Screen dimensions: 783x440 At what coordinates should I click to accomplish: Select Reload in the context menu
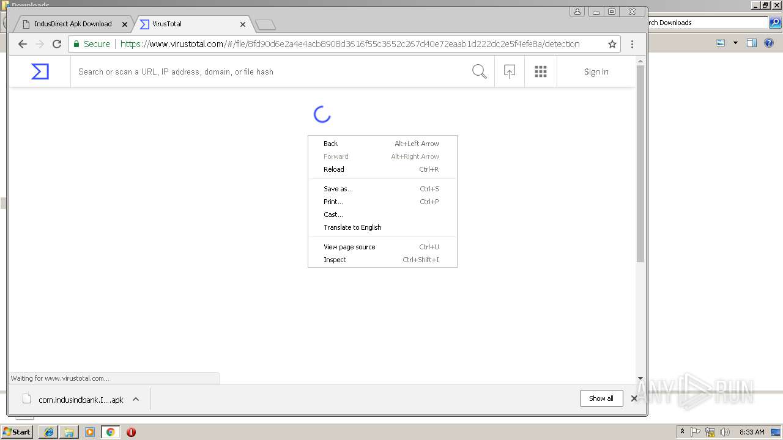pos(382,169)
